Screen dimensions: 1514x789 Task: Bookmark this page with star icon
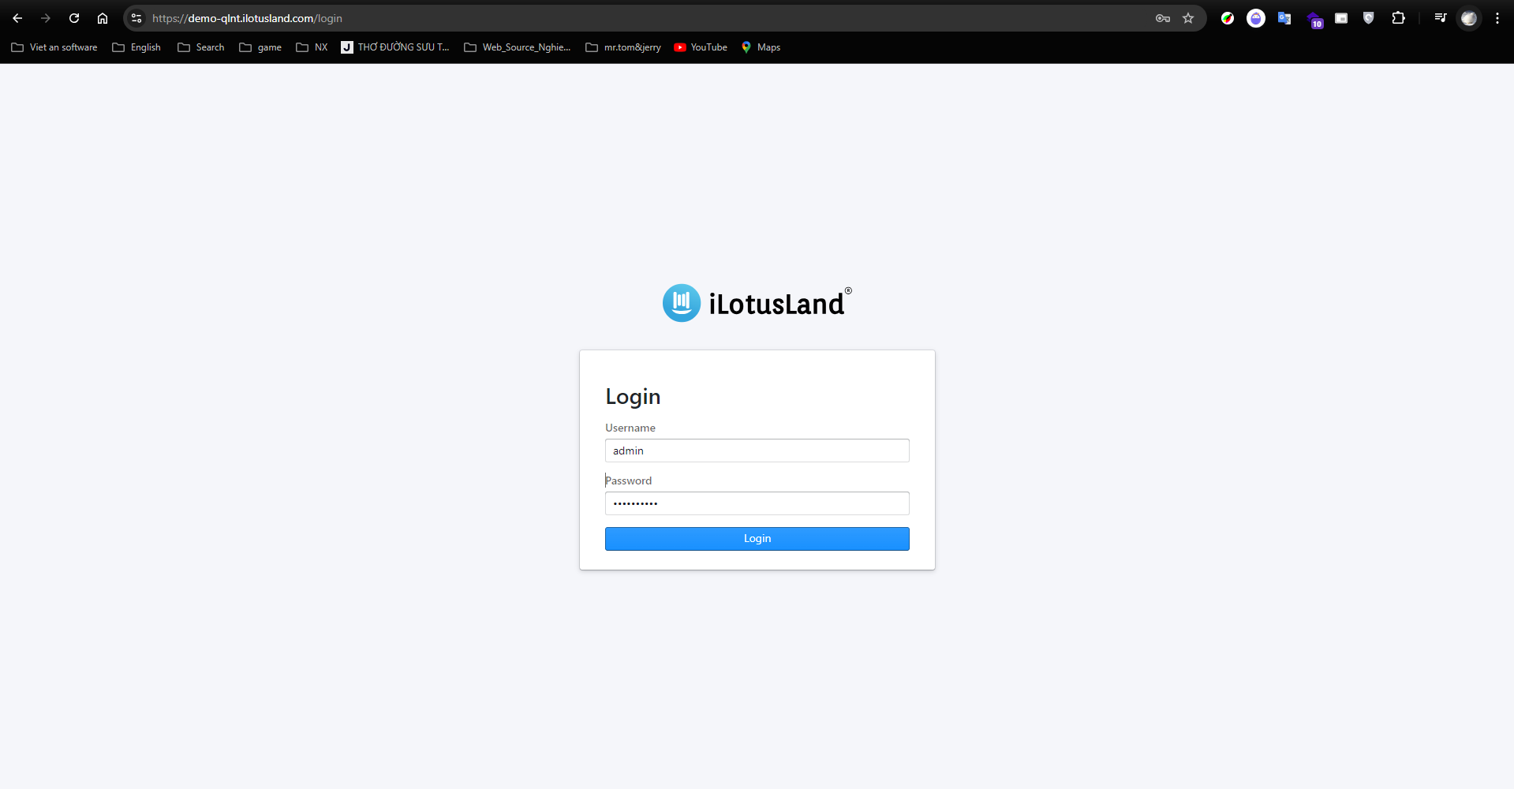click(1188, 18)
